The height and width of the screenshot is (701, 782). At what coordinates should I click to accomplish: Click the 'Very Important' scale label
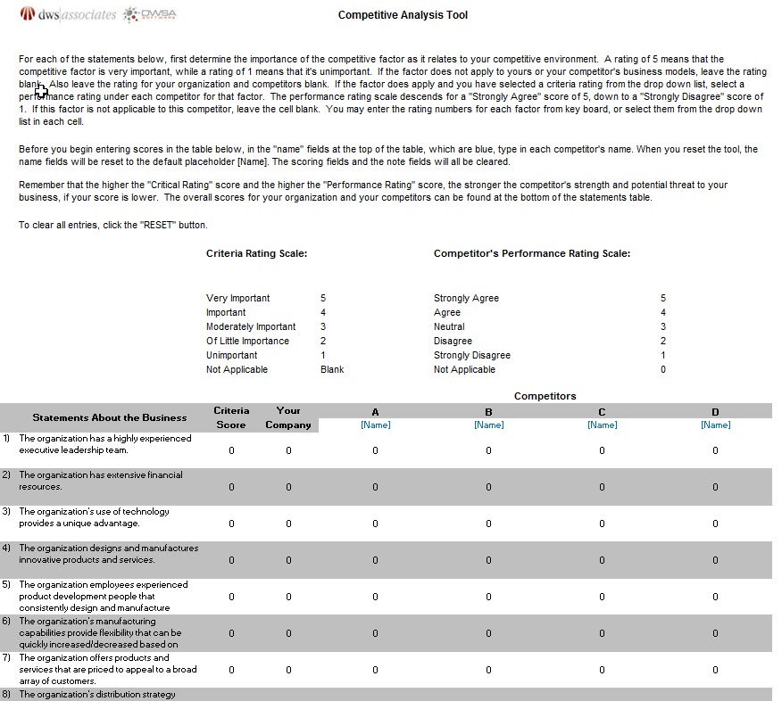(x=237, y=298)
